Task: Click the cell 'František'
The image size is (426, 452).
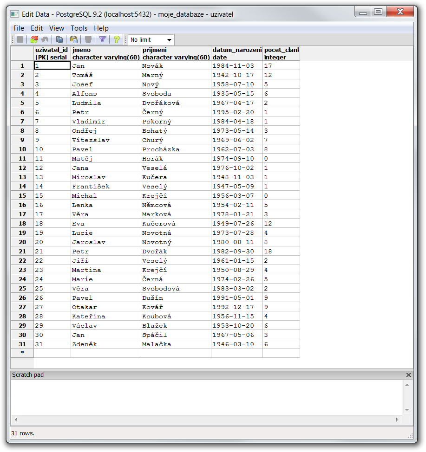Action: tap(106, 187)
